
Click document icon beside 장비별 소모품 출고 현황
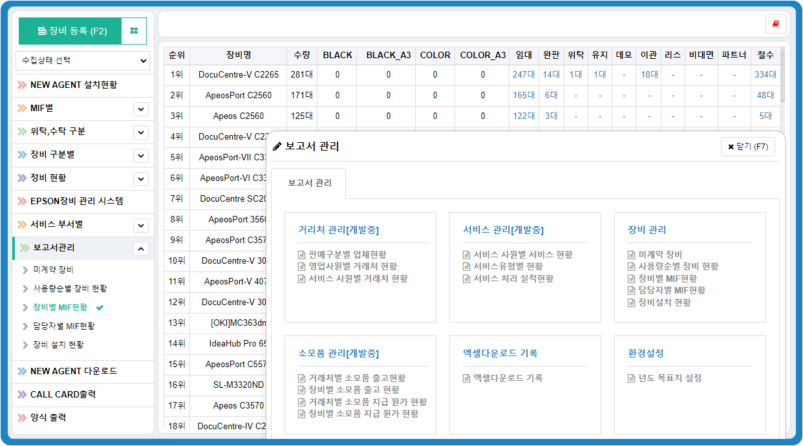302,390
